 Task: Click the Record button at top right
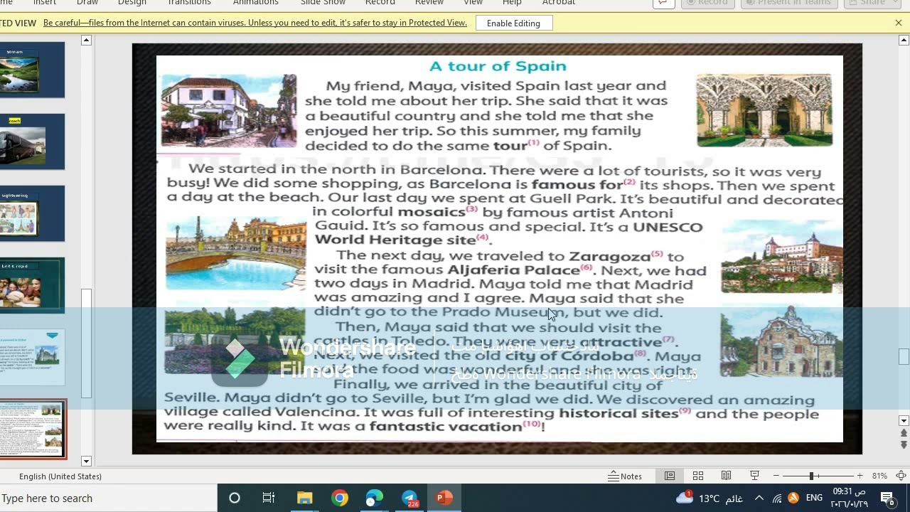[708, 3]
